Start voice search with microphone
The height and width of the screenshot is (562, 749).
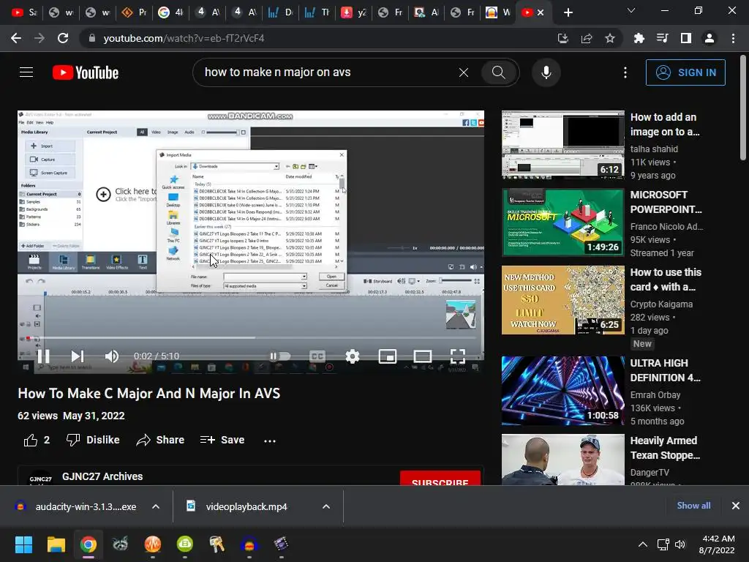coord(546,72)
